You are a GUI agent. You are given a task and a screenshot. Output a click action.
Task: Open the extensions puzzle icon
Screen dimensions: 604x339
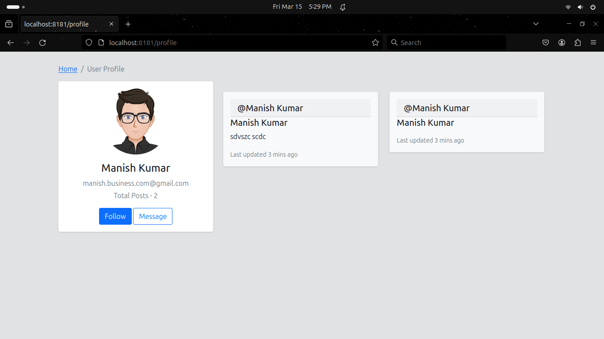[x=577, y=42]
